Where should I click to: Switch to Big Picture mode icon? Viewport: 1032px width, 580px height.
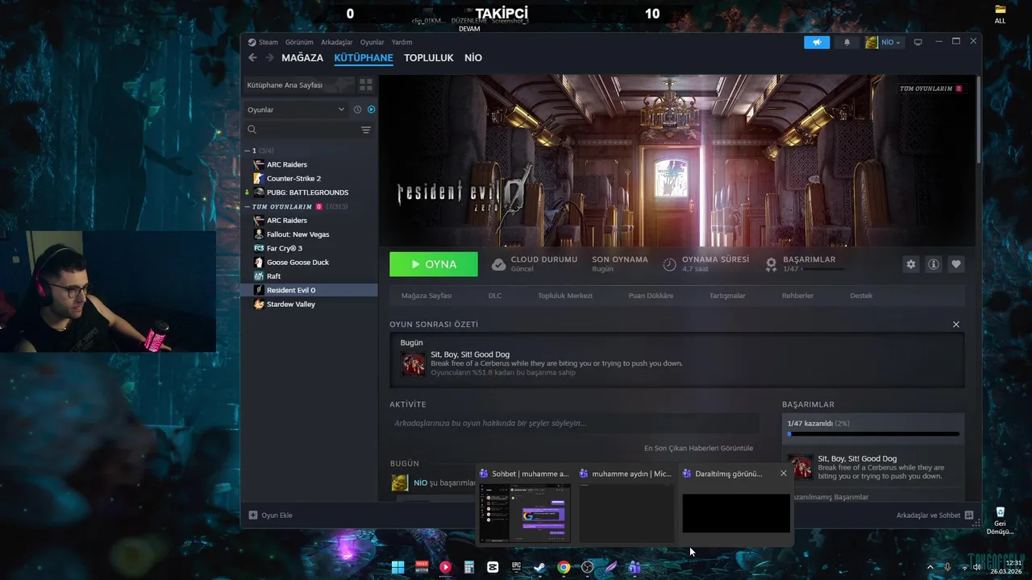pos(918,42)
